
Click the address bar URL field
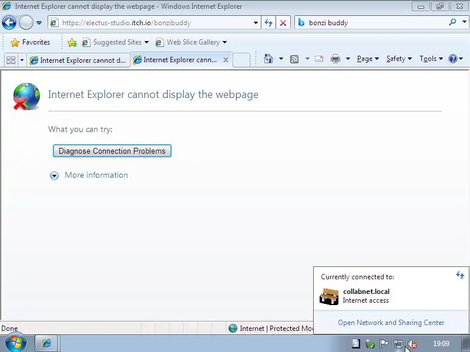point(156,23)
